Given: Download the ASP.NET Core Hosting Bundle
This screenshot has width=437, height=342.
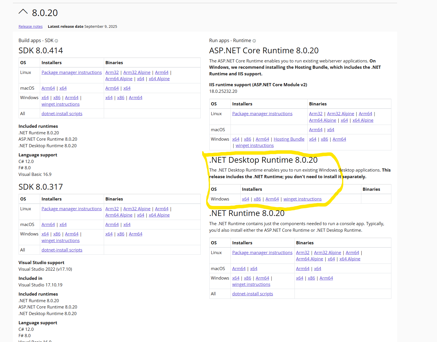Looking at the screenshot, I should tap(289, 139).
